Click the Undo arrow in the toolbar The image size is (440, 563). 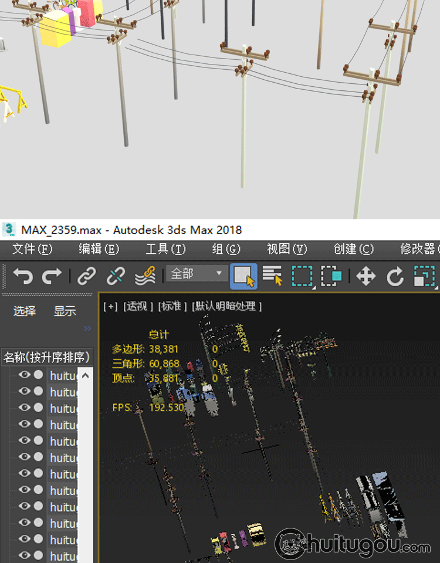pyautogui.click(x=23, y=276)
